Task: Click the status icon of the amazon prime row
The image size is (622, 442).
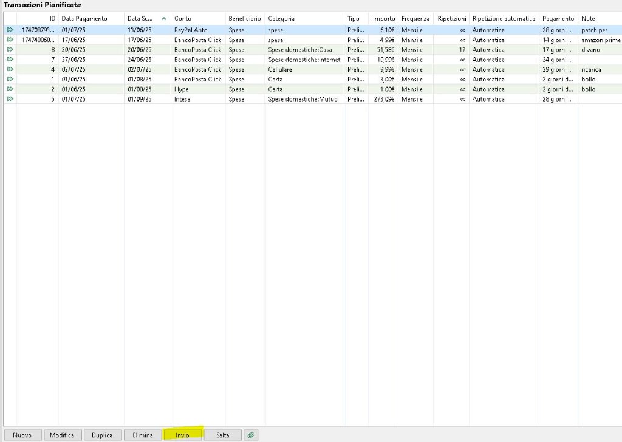Action: tap(10, 40)
